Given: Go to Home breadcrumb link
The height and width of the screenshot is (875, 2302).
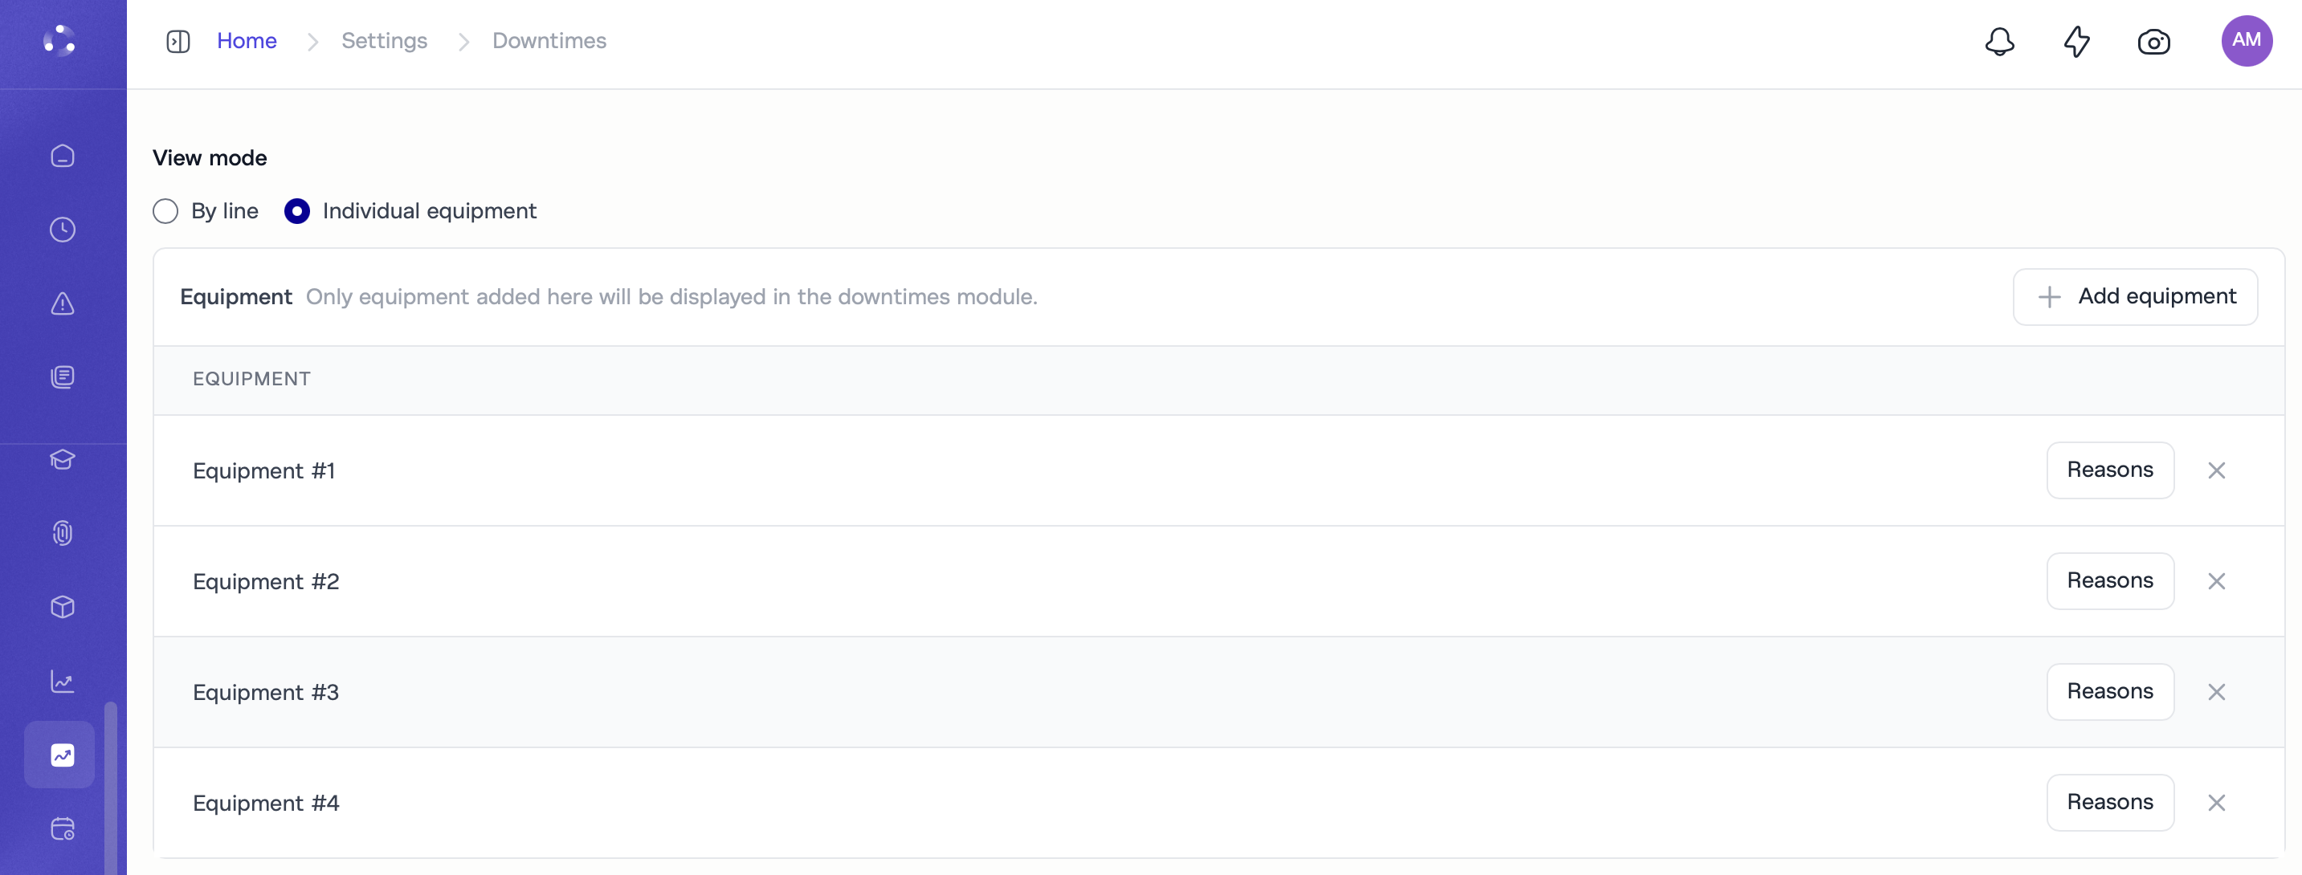Looking at the screenshot, I should 247,41.
